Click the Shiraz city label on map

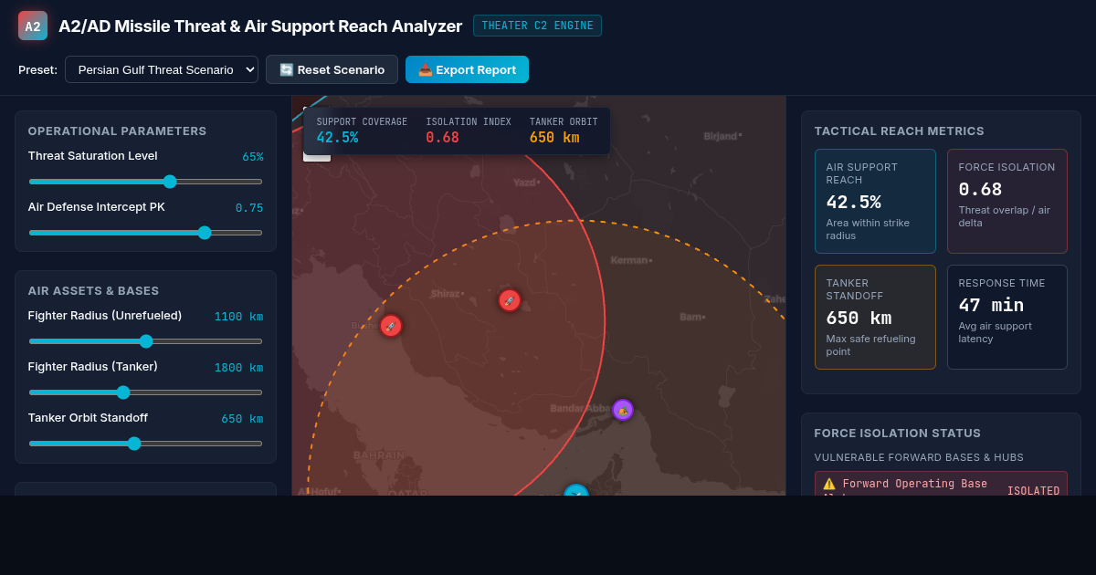(448, 294)
